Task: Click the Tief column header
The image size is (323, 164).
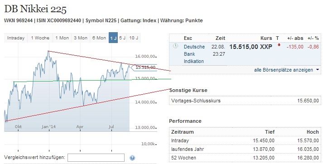Action: (270, 132)
